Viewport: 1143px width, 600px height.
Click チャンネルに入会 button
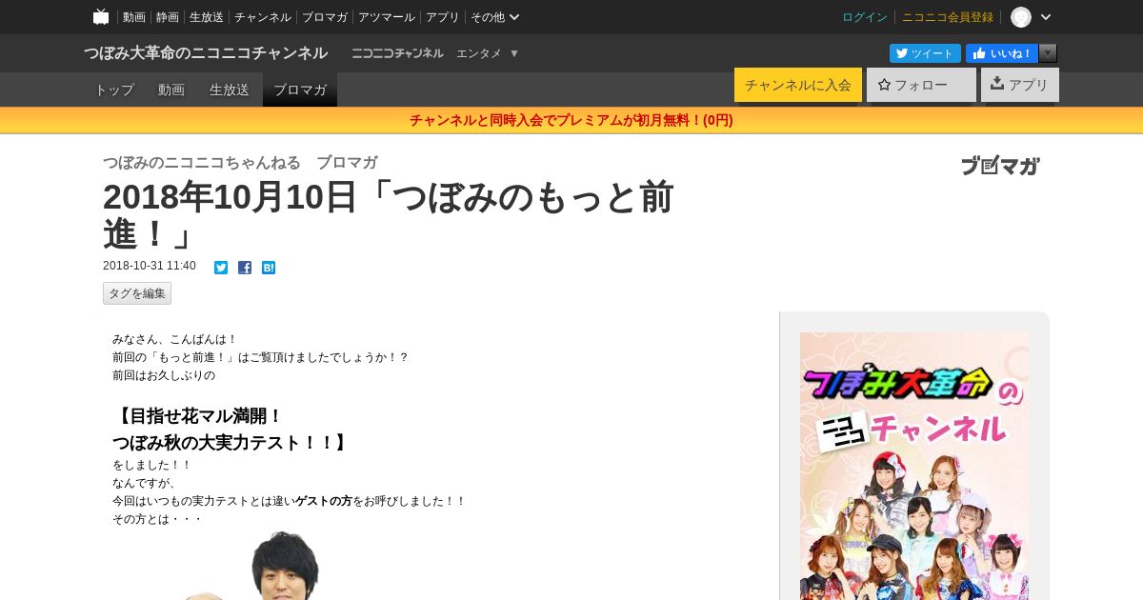798,85
